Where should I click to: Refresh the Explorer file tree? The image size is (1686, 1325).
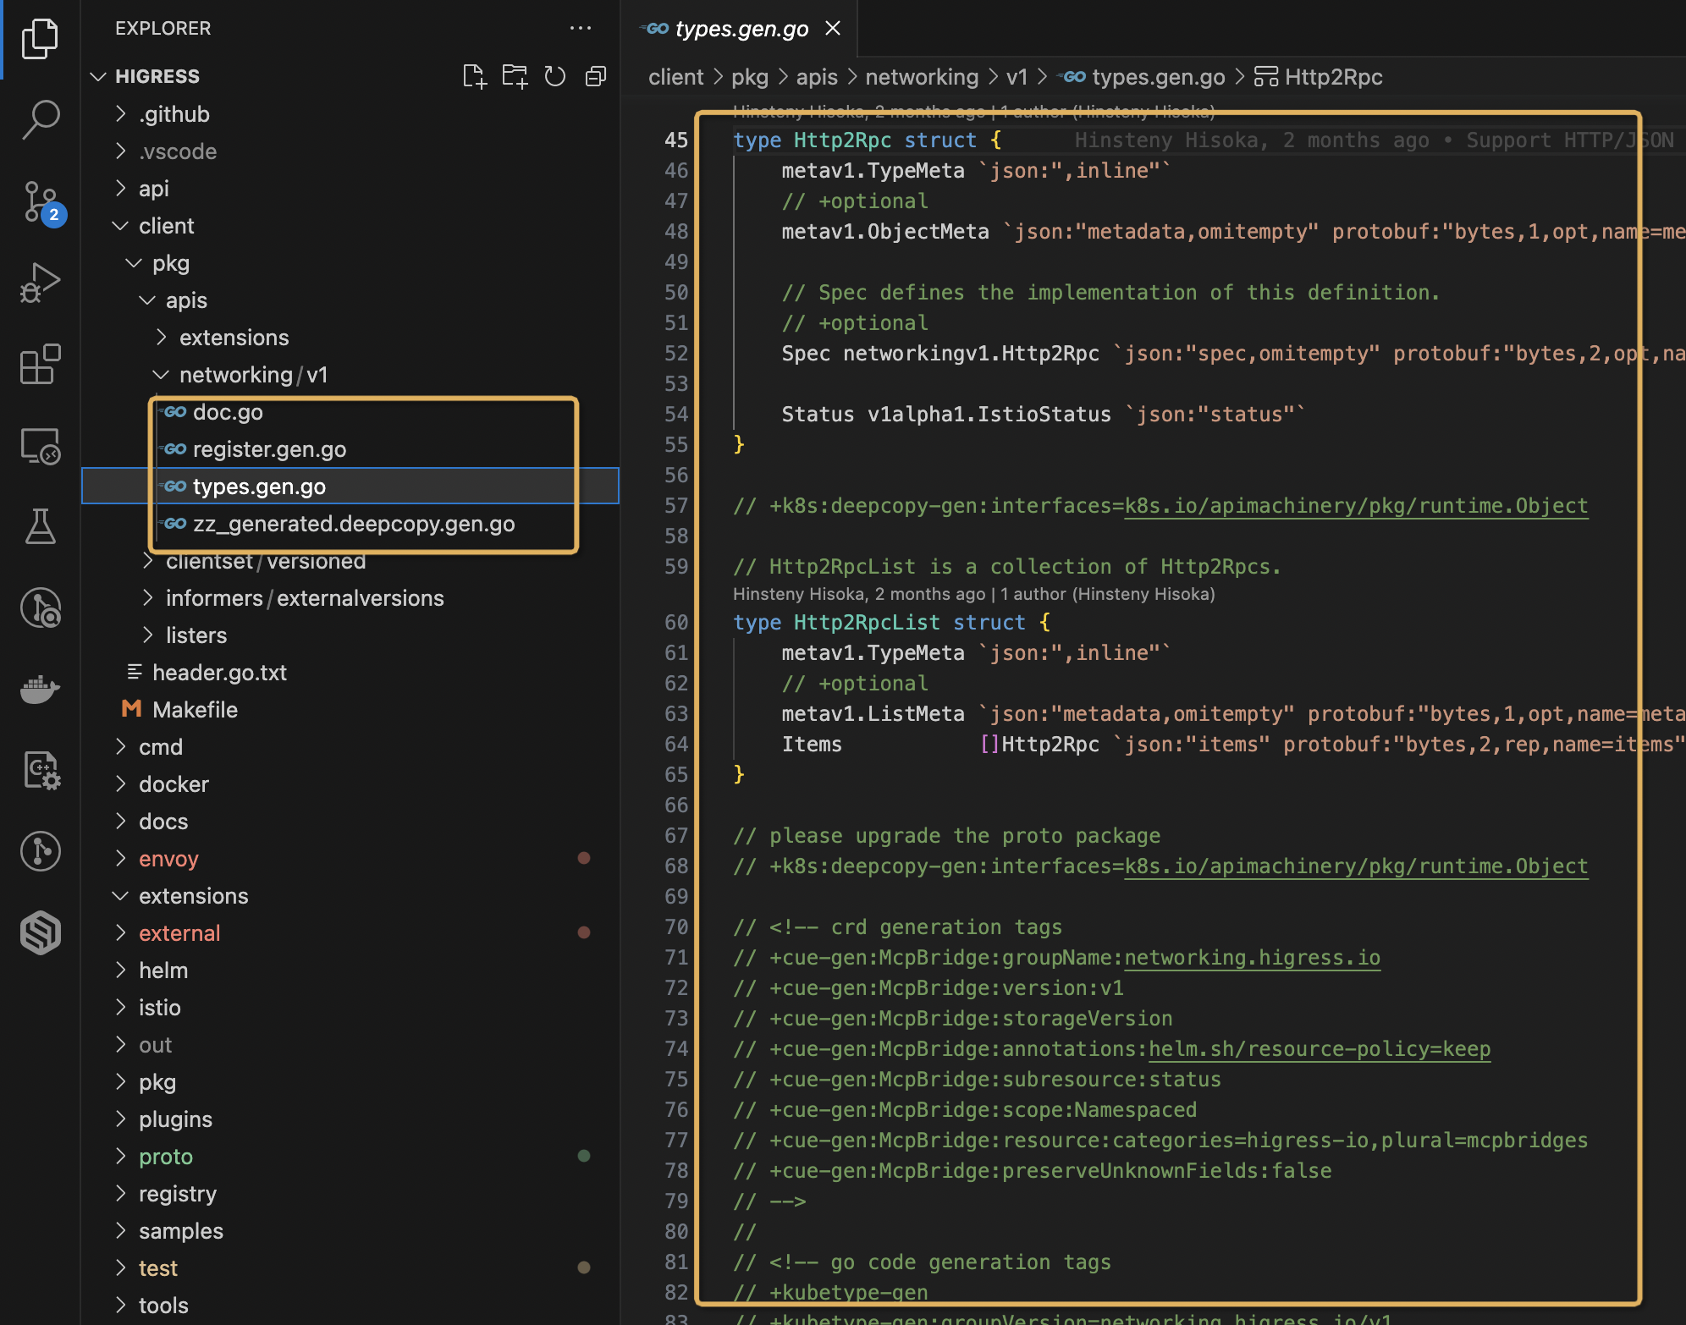click(x=555, y=76)
